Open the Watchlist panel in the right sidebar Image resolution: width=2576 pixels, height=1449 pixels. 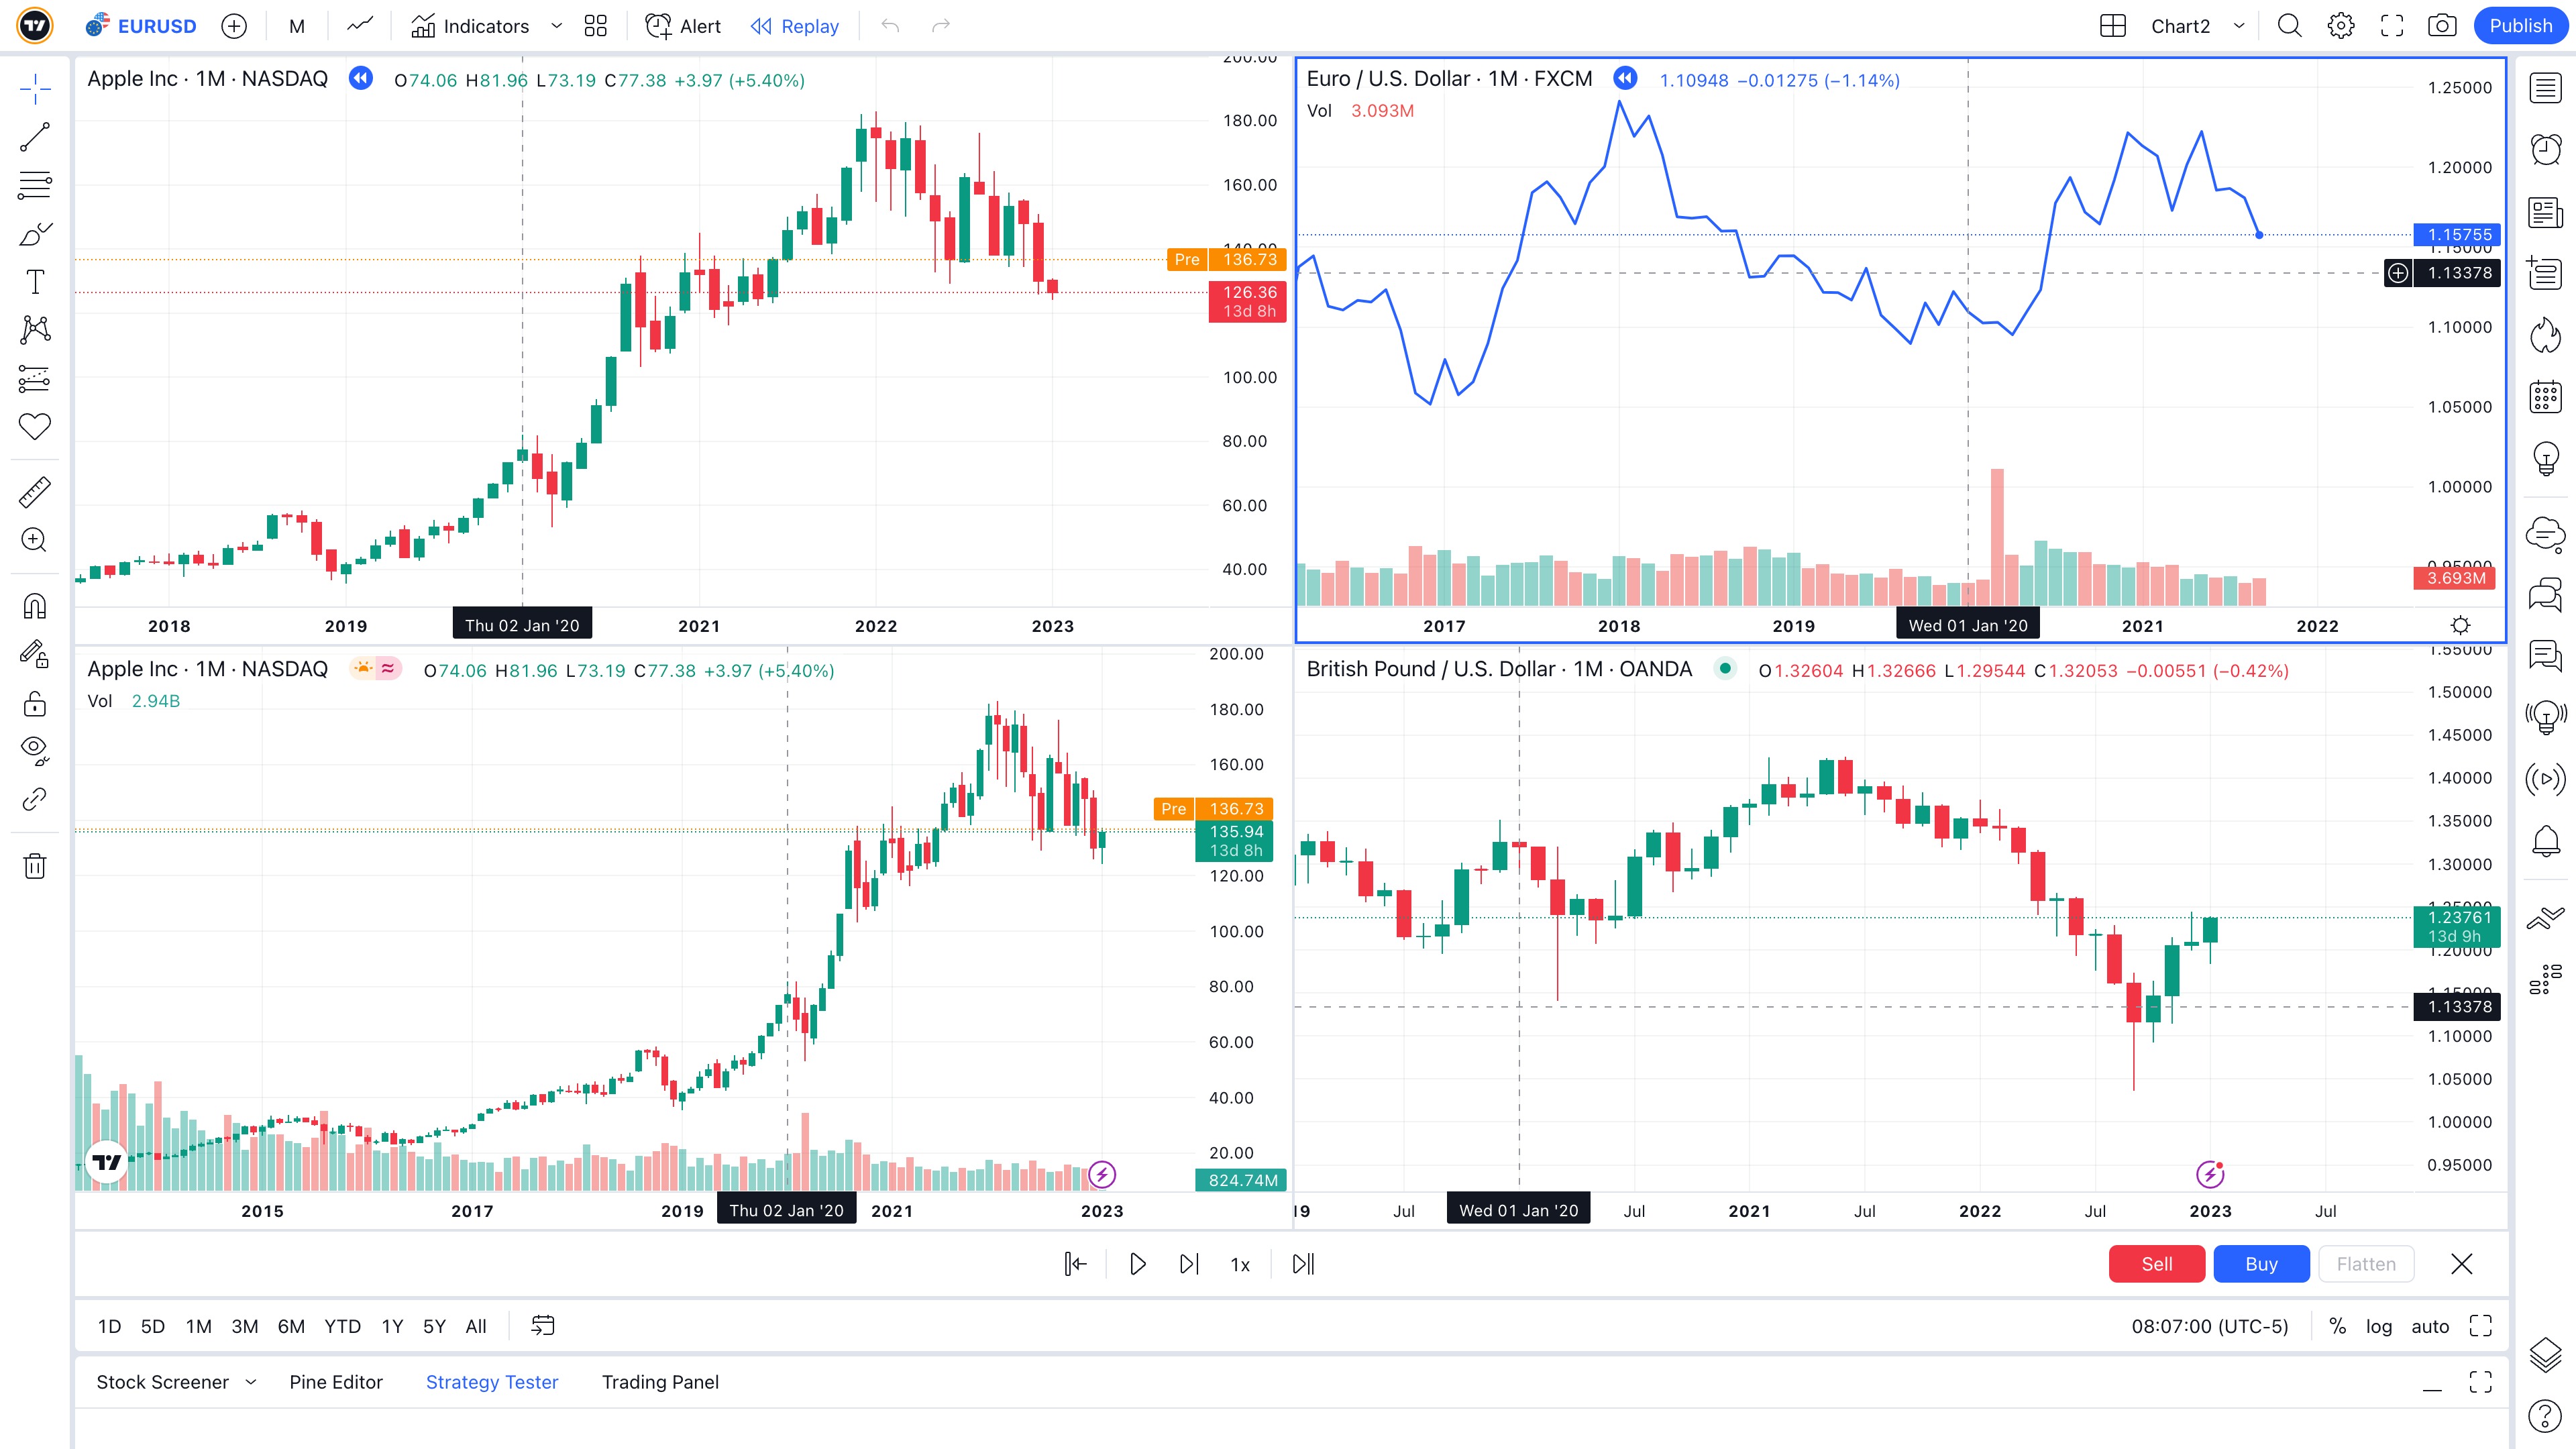[x=2546, y=88]
